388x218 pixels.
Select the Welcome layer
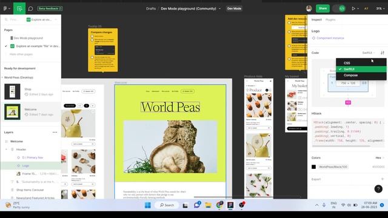pyautogui.click(x=16, y=141)
